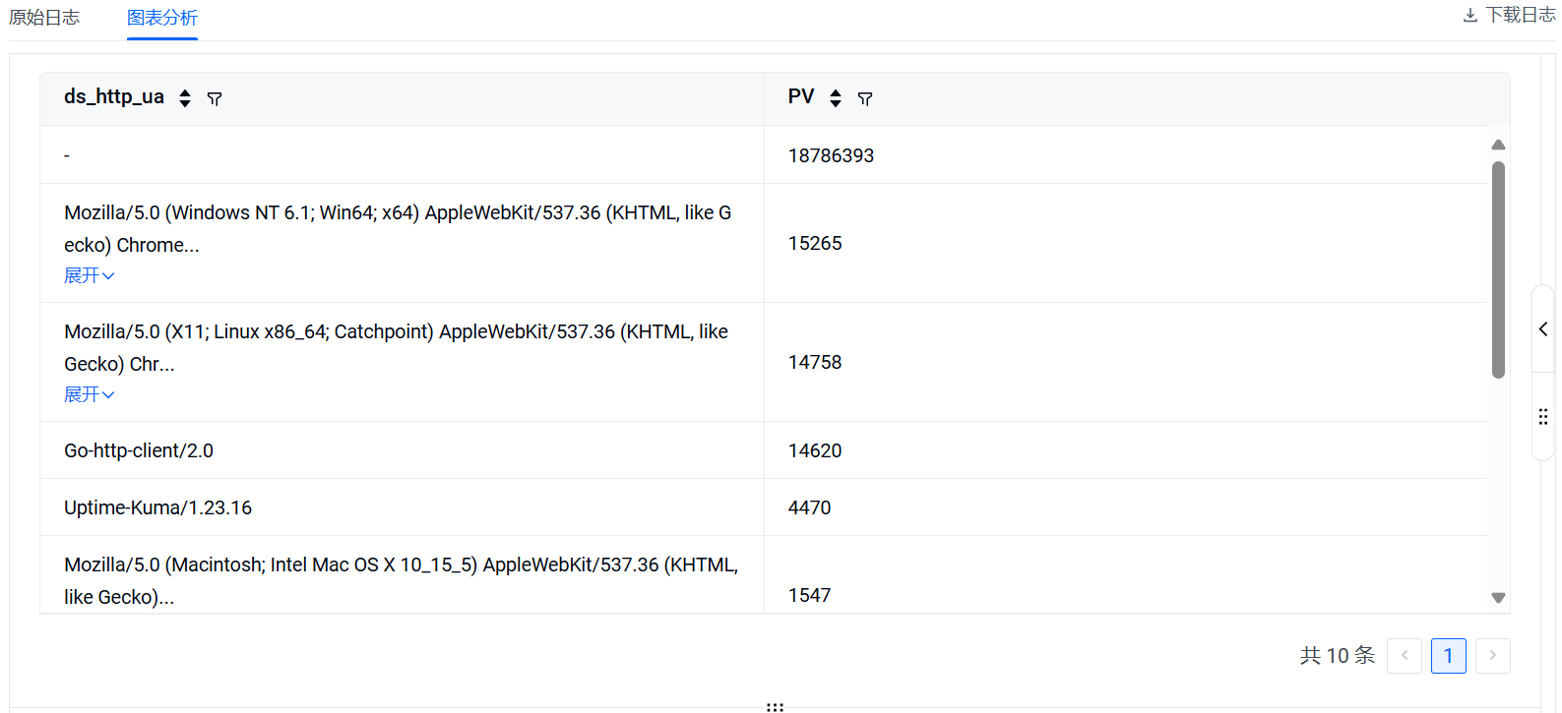Screen dimensions: 1562x713
Task: Open filter for PV column
Action: [x=865, y=98]
